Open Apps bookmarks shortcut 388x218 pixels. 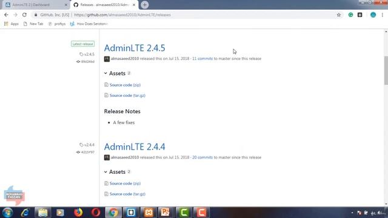click(x=12, y=24)
